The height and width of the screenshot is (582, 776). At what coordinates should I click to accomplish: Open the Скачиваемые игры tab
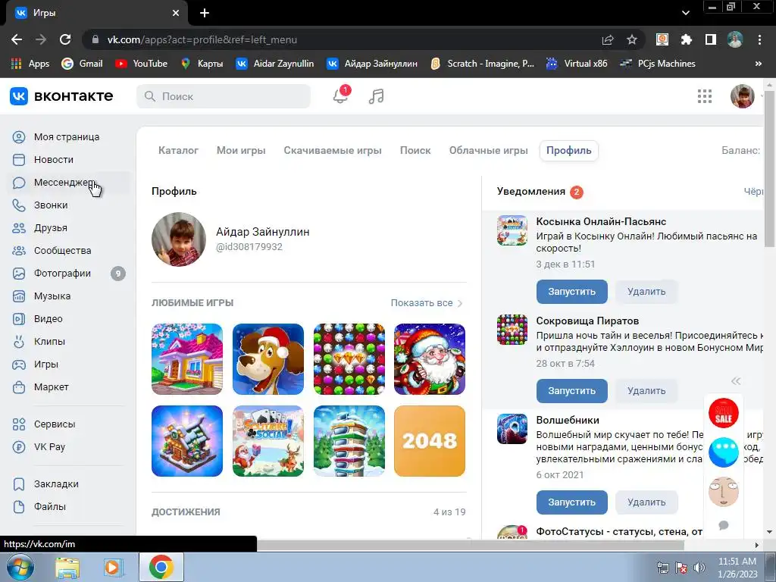click(x=333, y=151)
